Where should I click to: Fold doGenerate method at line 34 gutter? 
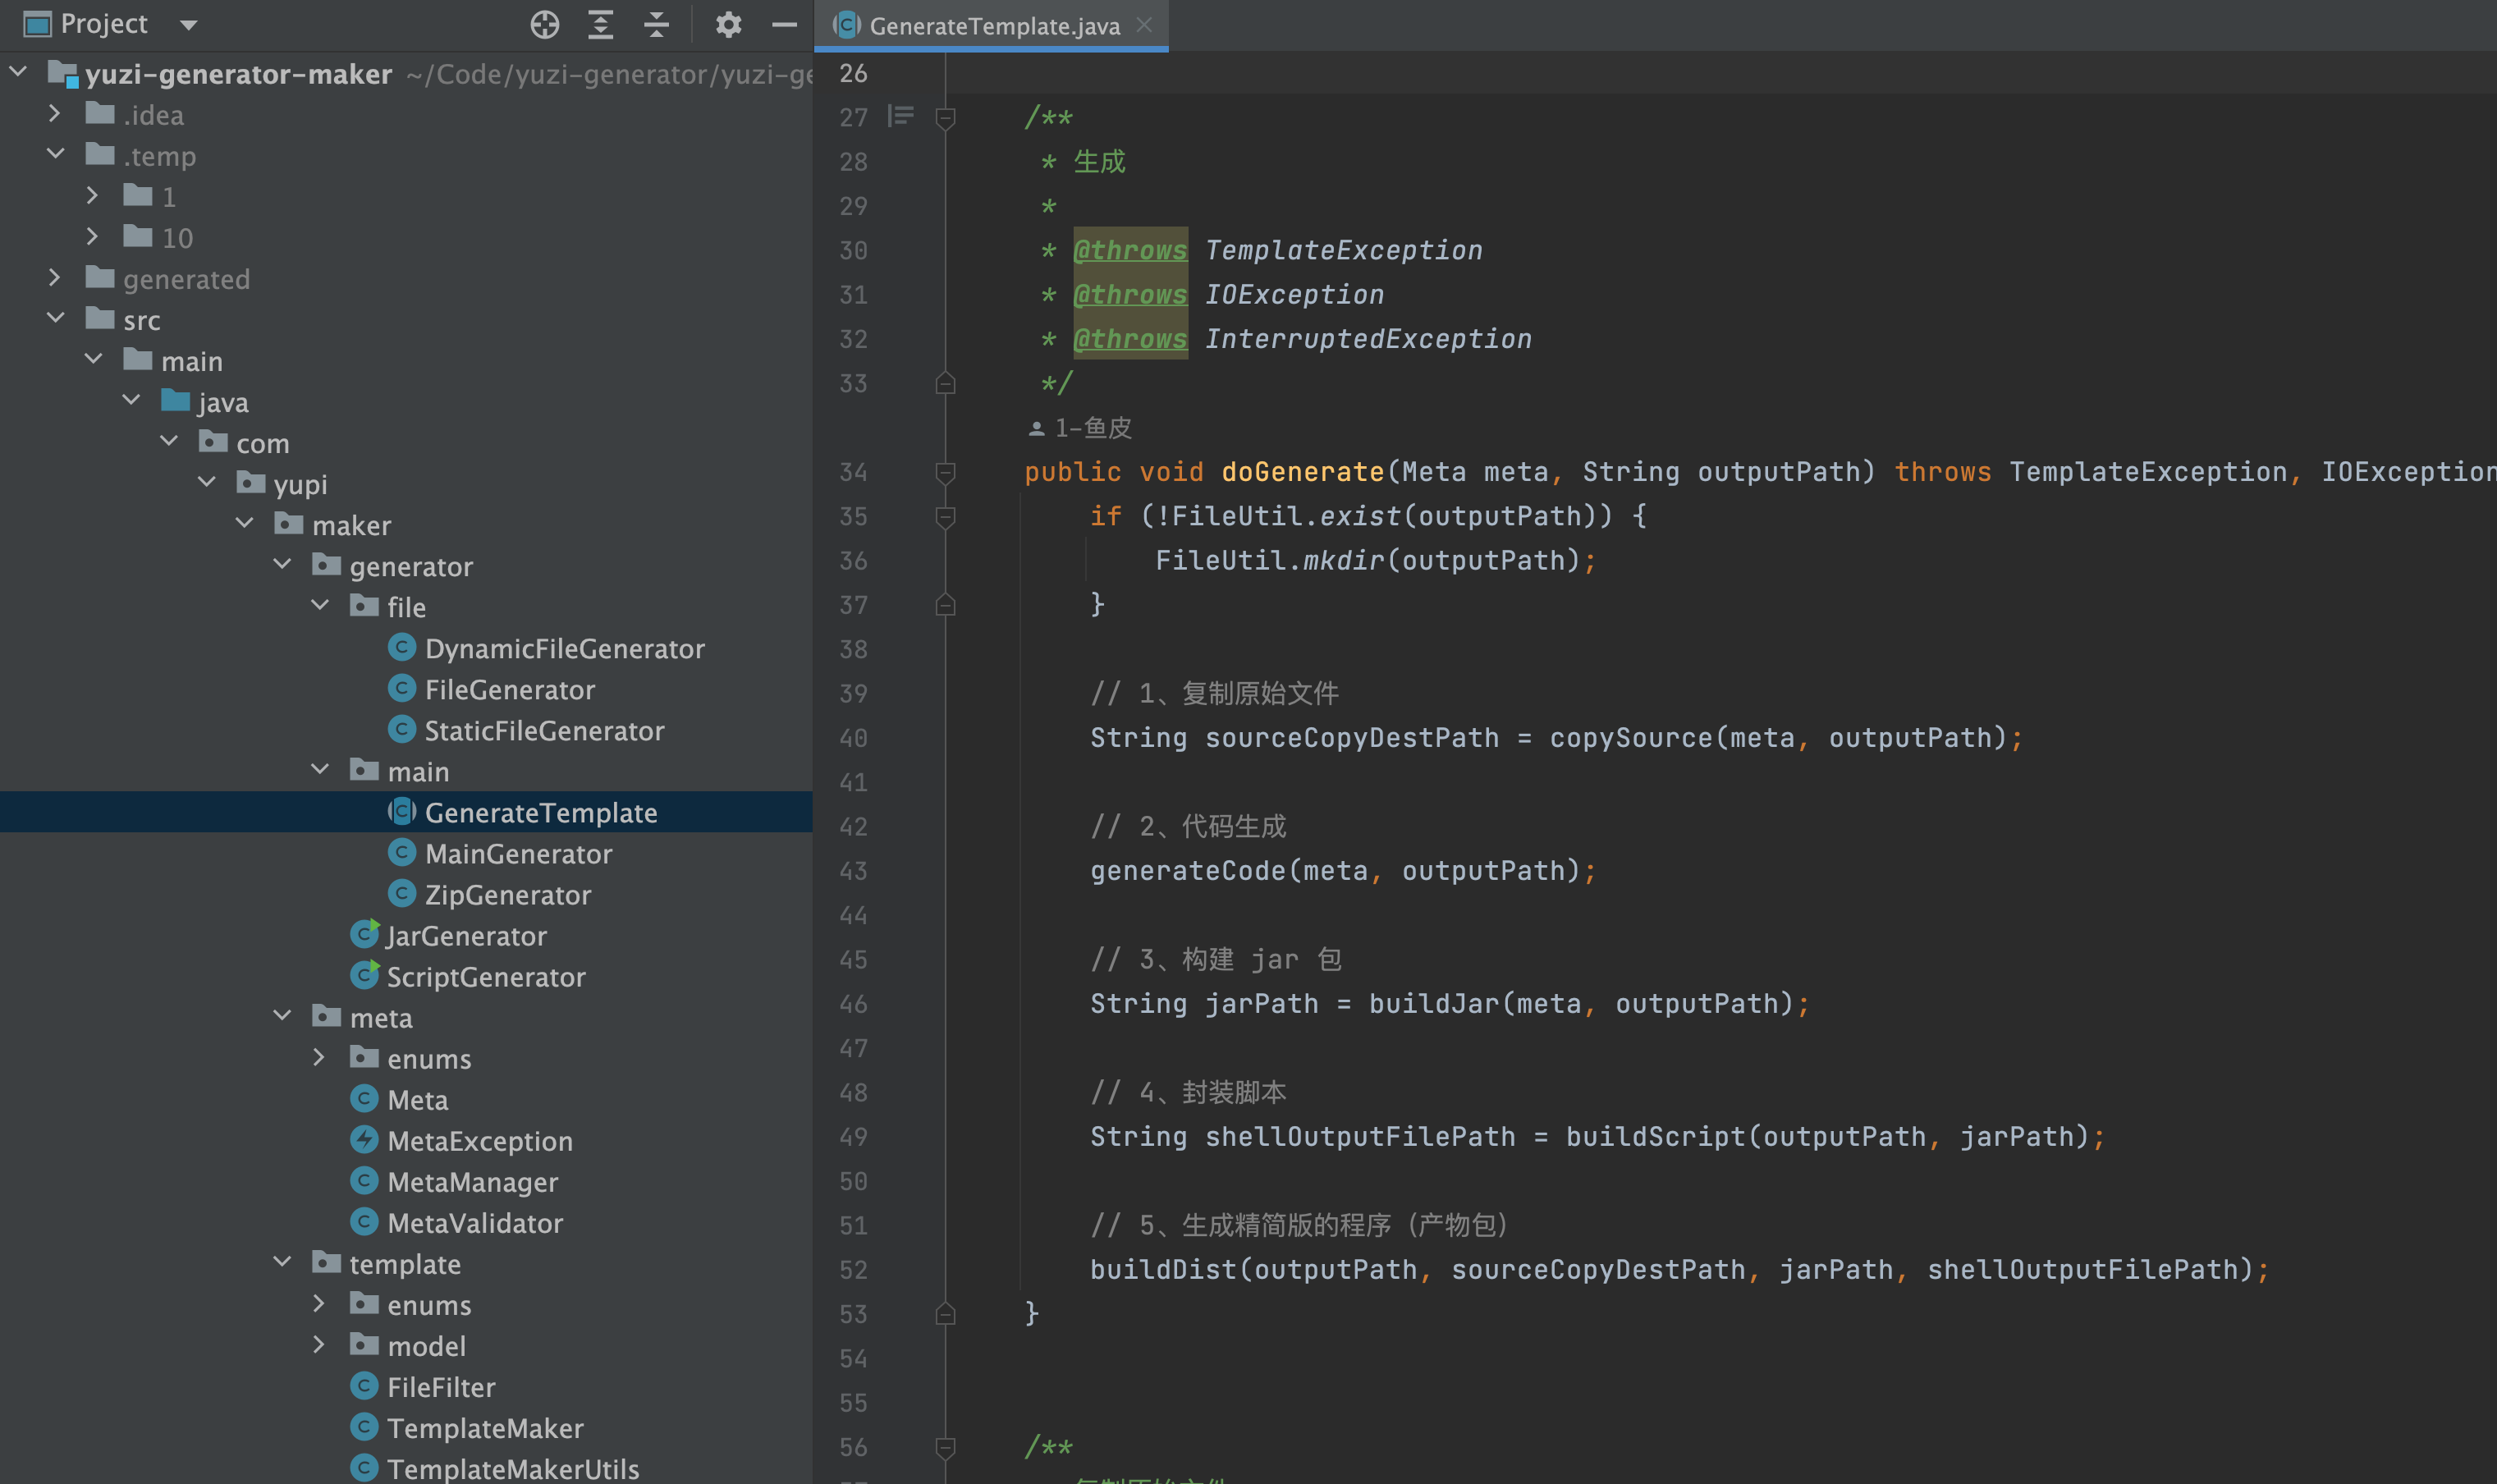click(x=945, y=471)
